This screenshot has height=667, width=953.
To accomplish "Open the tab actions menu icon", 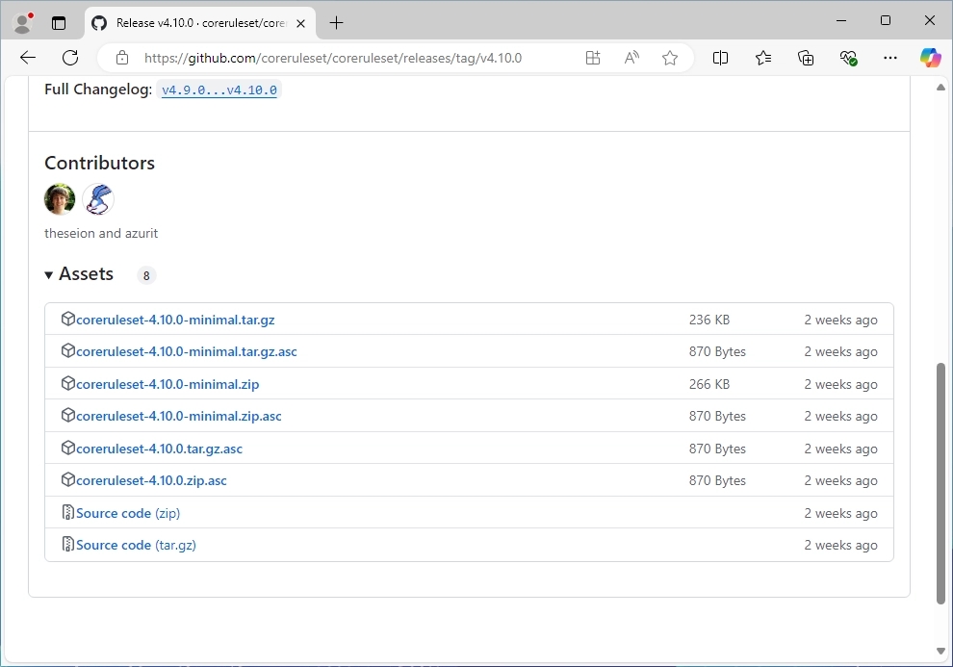I will click(x=59, y=22).
